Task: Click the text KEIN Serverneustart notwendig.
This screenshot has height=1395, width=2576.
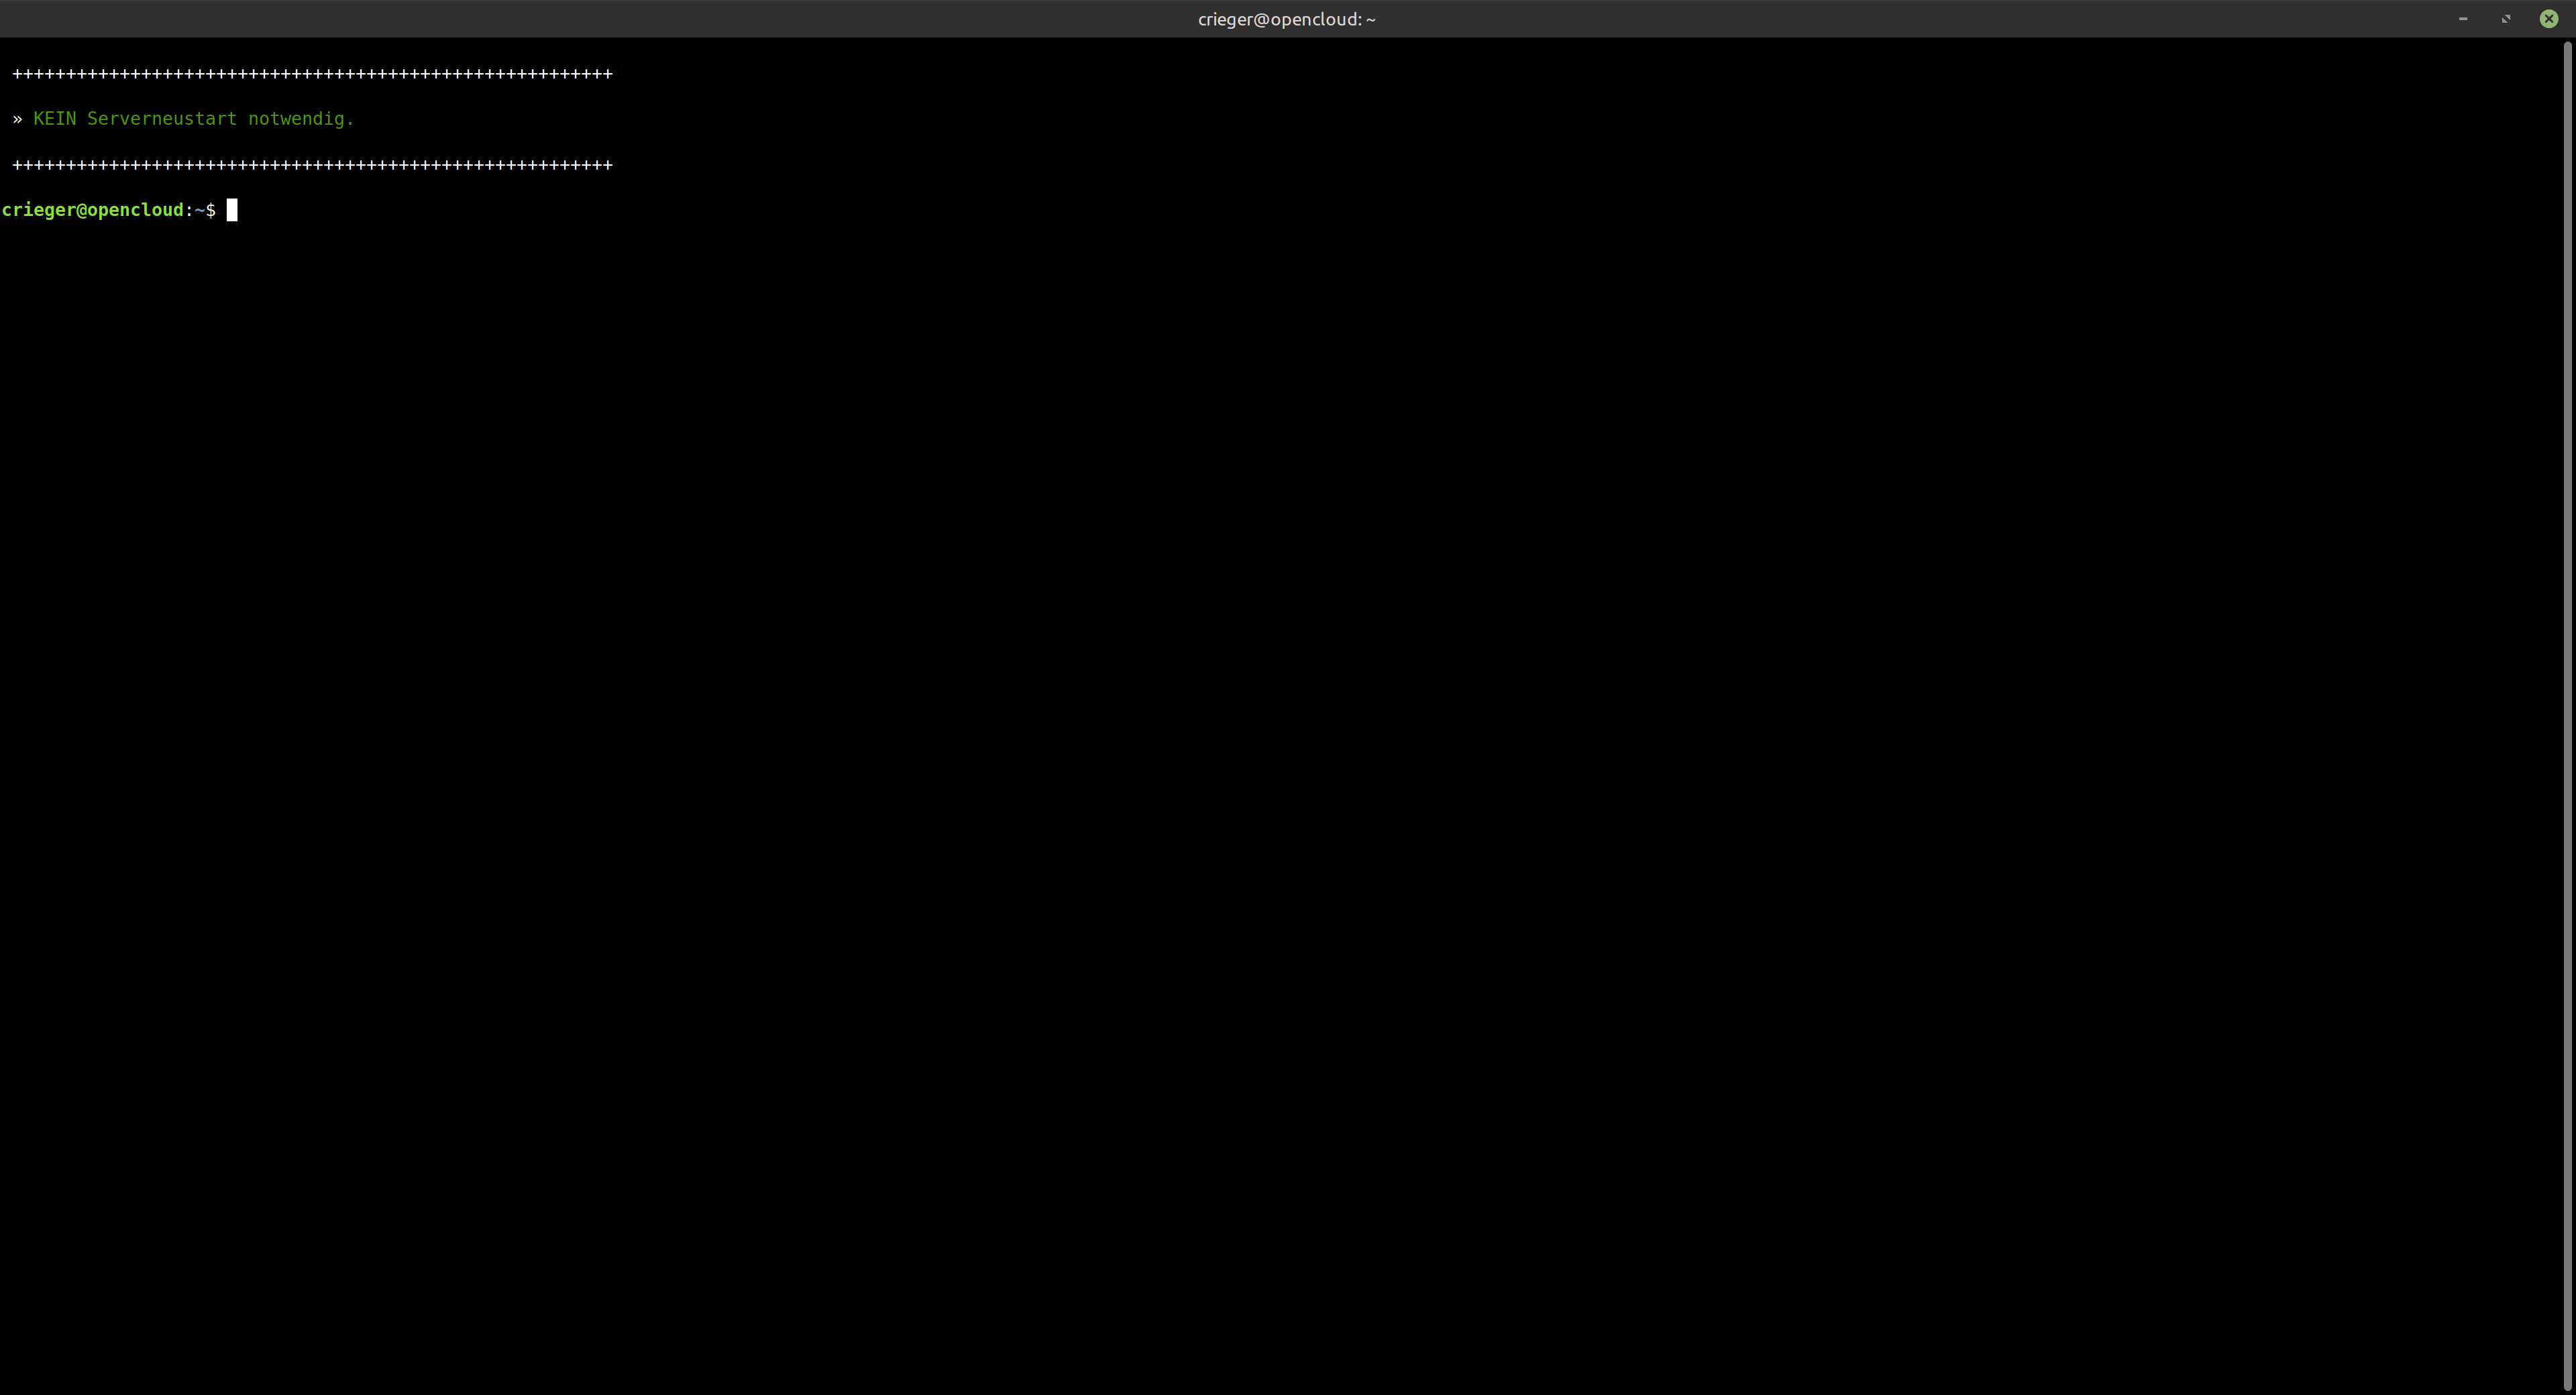Action: [x=194, y=119]
